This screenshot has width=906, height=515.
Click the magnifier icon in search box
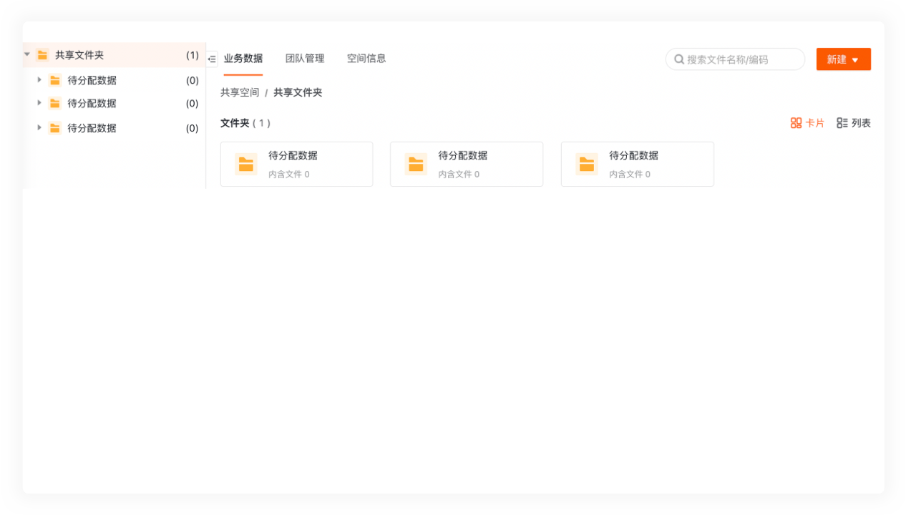(x=679, y=59)
